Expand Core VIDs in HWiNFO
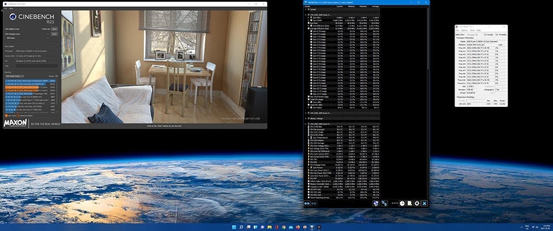The height and width of the screenshot is (231, 553). [308, 17]
